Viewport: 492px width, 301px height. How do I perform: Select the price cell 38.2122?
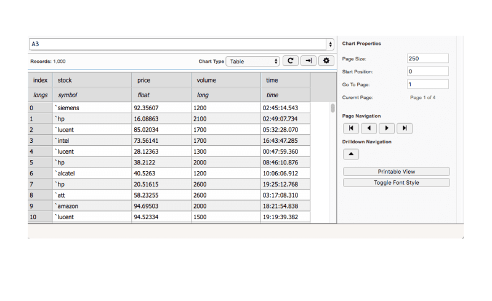coord(161,163)
